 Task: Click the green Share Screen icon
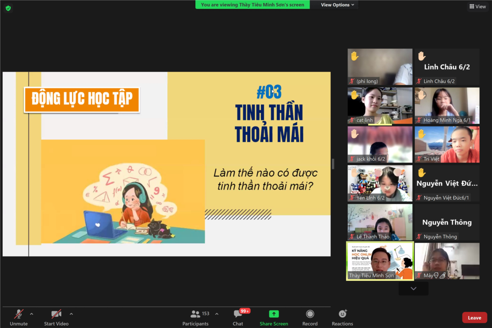pos(274,314)
